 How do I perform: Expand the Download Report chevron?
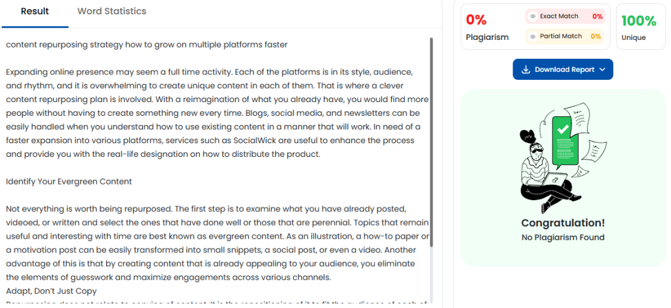pos(602,69)
